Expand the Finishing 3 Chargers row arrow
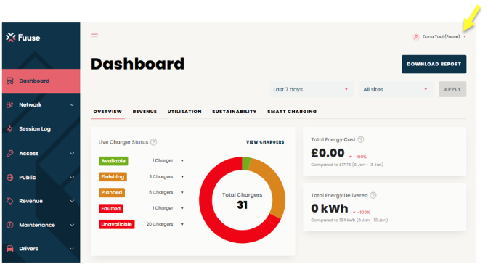Viewport: 488px width, 264px height. (182, 177)
